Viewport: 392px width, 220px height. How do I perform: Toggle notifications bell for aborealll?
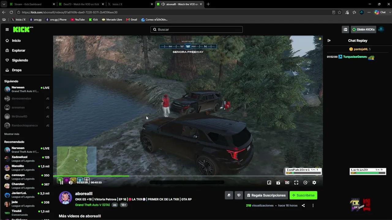[229, 195]
